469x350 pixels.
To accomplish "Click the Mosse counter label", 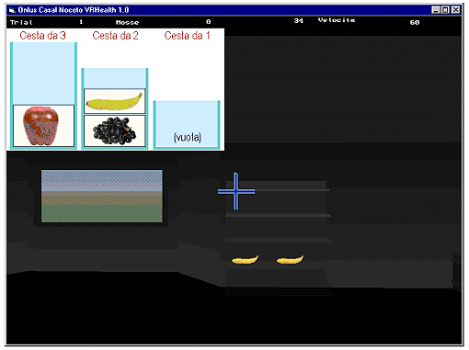I will [x=127, y=22].
